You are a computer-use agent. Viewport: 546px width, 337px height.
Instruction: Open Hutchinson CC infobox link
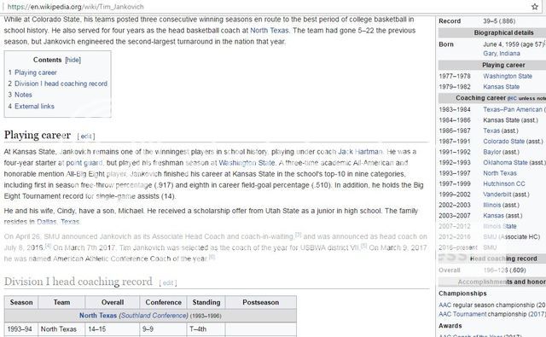point(504,183)
